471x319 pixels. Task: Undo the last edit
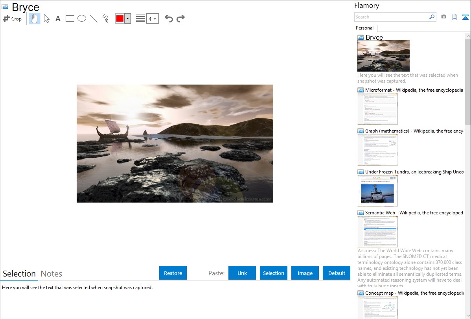[x=169, y=18]
